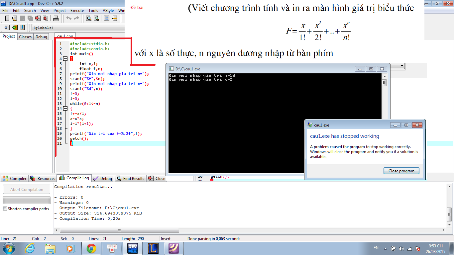454x255 pixels.
Task: Click Close program in error dialog
Action: (401, 171)
